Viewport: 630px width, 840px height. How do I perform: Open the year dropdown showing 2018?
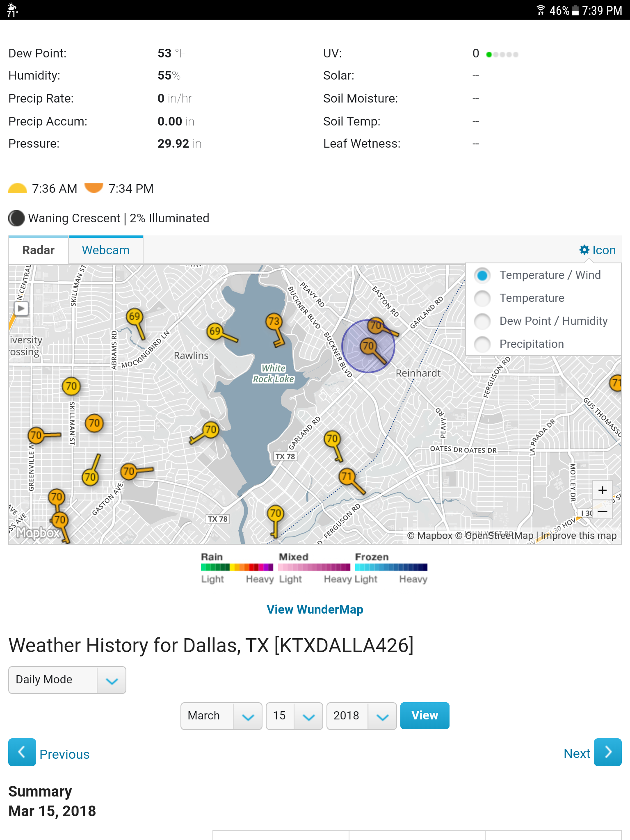click(x=362, y=716)
